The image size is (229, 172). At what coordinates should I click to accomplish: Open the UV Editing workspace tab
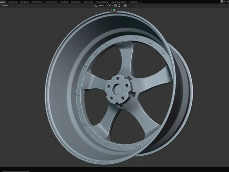coord(37,2)
